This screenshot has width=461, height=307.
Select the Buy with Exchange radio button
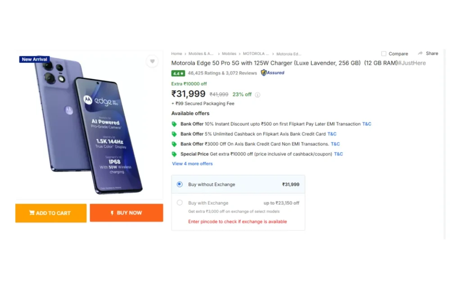180,203
